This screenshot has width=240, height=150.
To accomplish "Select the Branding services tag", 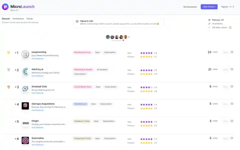I will (x=82, y=52).
